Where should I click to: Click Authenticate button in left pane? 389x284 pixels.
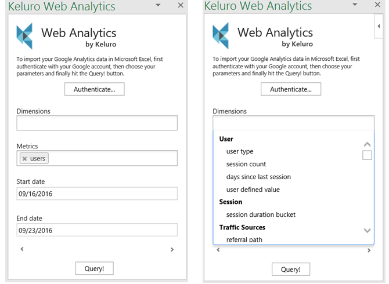(x=94, y=89)
